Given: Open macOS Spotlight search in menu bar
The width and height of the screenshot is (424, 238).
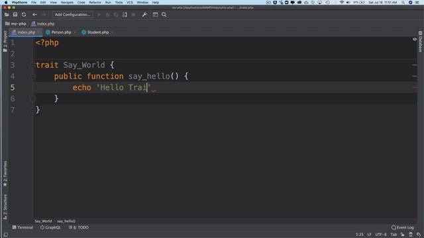Looking at the screenshot, I should pos(403,3).
